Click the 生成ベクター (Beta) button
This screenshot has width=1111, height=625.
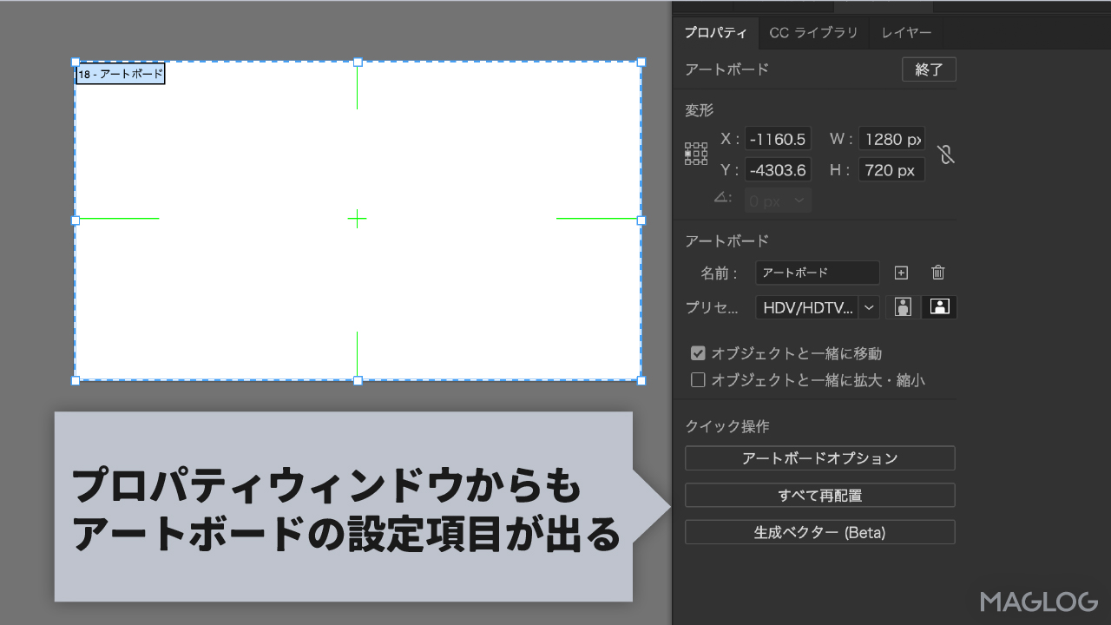click(x=818, y=531)
